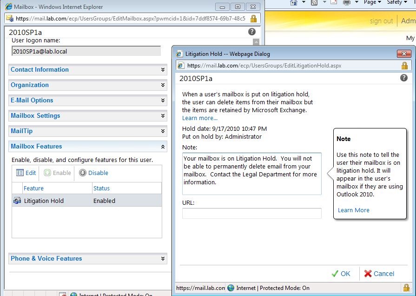The image size is (416, 296).
Task: Click the Enabled status cell
Action: (x=104, y=201)
